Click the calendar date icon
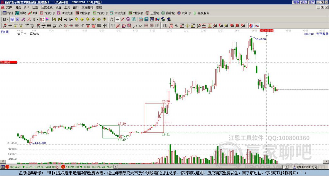 coord(141,20)
